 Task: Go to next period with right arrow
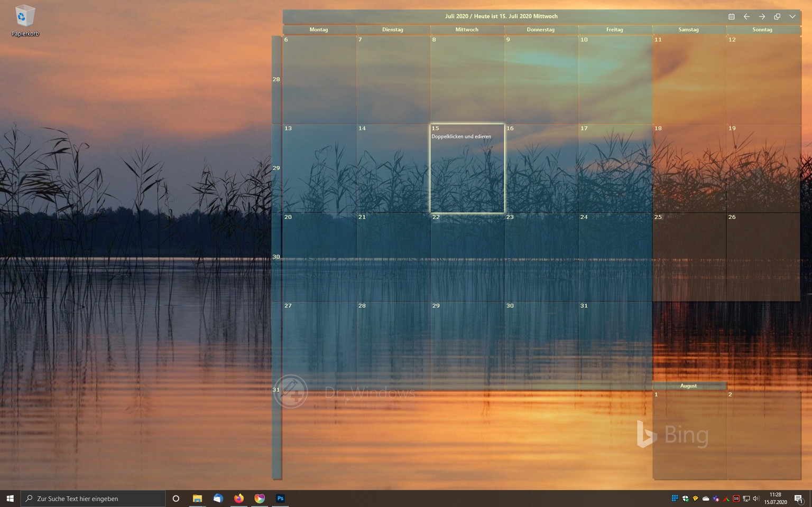pos(762,16)
